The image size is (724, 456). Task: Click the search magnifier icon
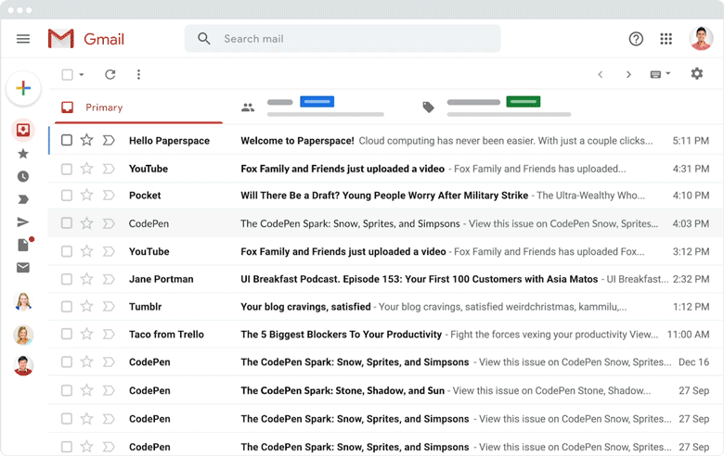pos(204,39)
